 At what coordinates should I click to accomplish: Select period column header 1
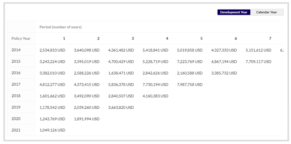coord(64,38)
